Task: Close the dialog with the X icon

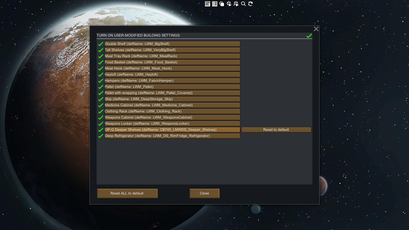Action: point(316,29)
